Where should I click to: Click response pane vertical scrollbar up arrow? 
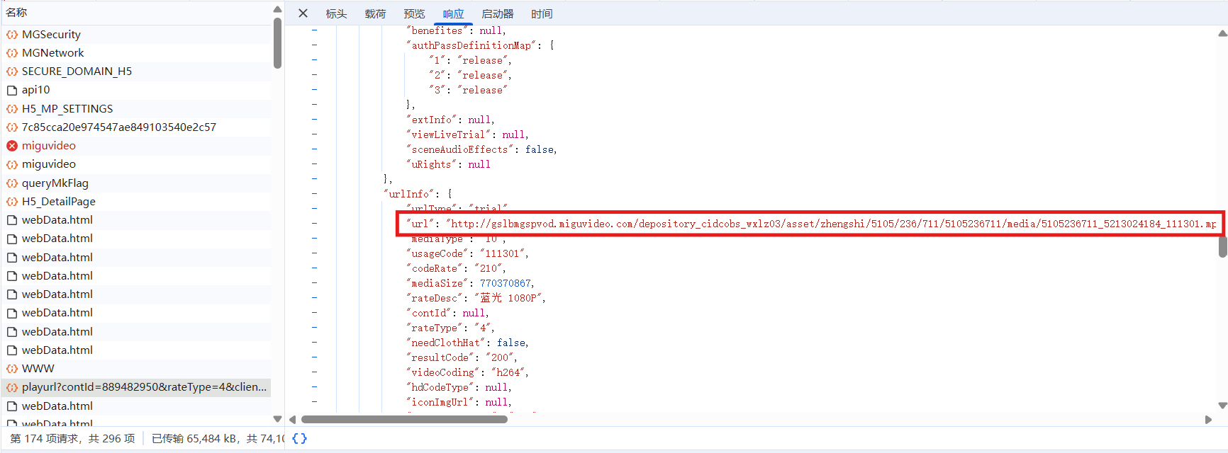coord(1222,33)
